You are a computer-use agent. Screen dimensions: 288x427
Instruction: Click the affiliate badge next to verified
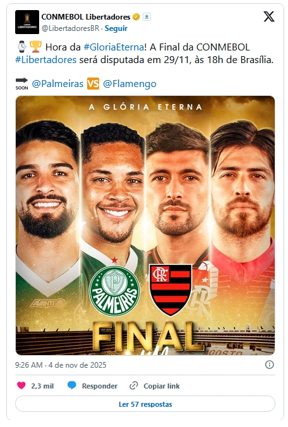pyautogui.click(x=147, y=17)
